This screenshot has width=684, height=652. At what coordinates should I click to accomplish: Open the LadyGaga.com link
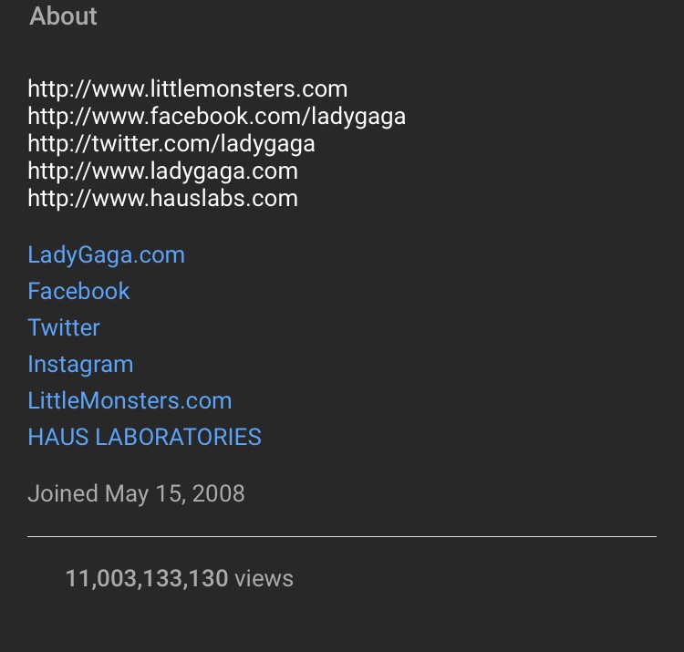point(106,255)
